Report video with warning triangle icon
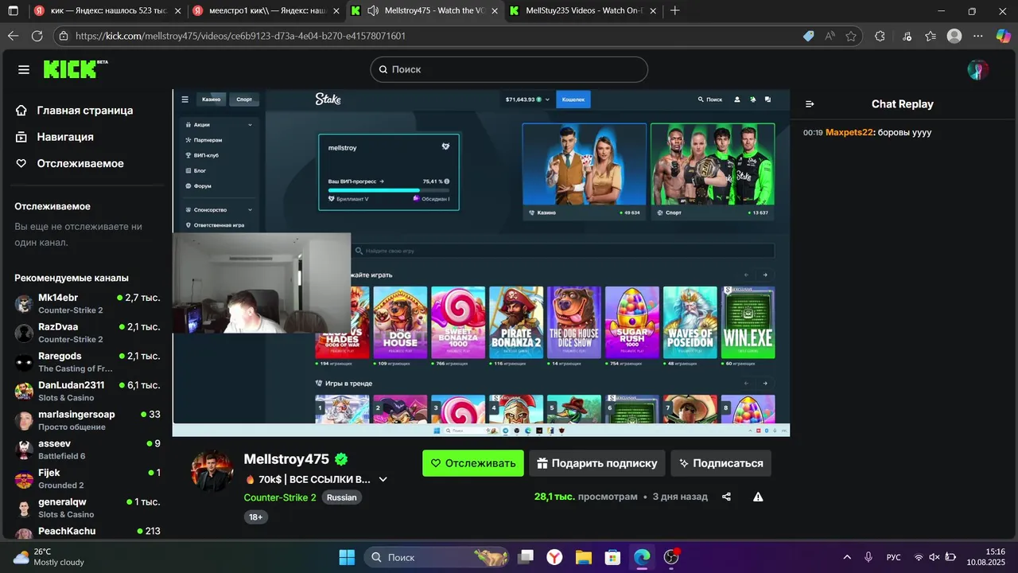 [758, 497]
